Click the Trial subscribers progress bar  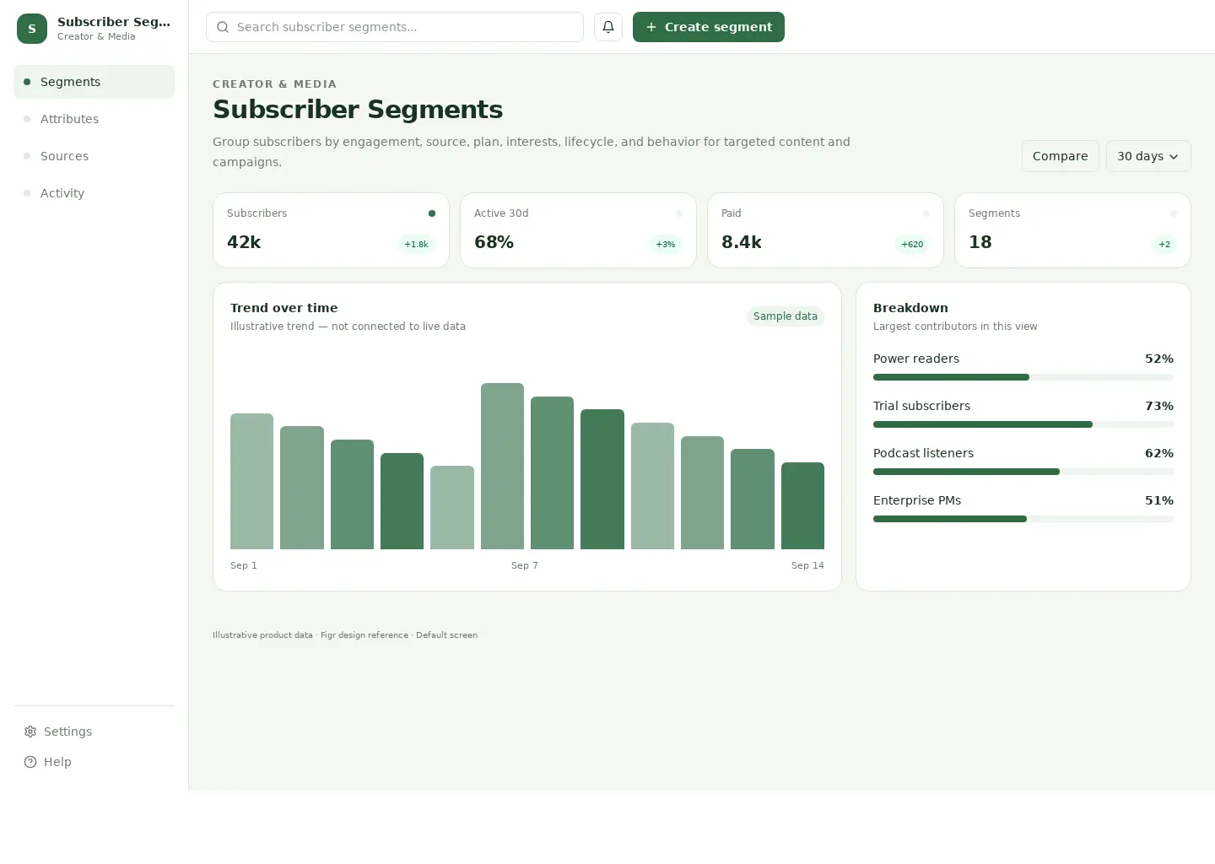pos(1023,424)
